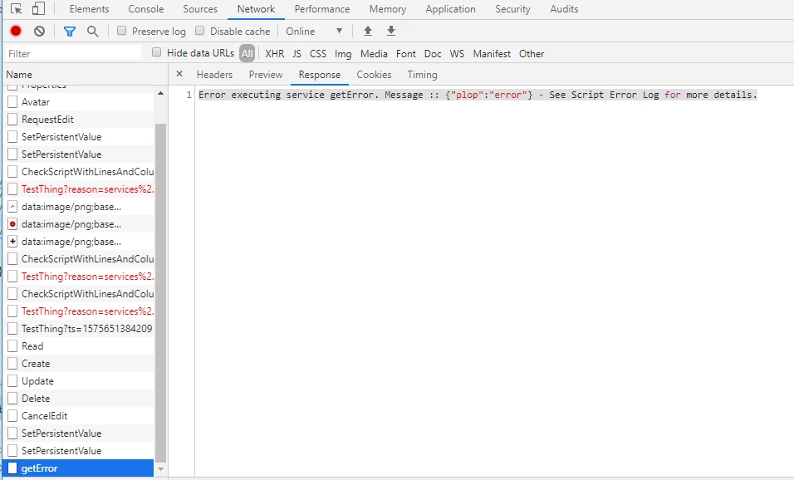
Task: Show the Headers tab of the request
Action: click(215, 75)
